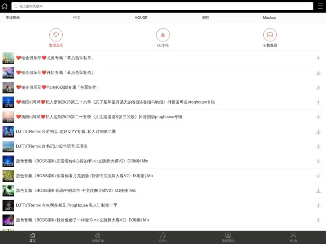Play 黑色音频 我曾像傻子一样爱你 title
The width and height of the screenshot is (326, 244).
83,220
